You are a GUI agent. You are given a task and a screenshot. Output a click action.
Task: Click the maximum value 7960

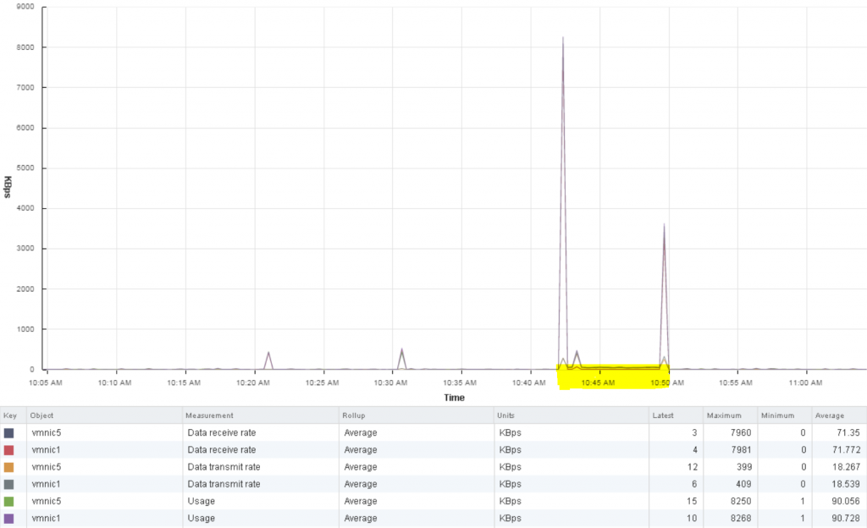coord(741,433)
